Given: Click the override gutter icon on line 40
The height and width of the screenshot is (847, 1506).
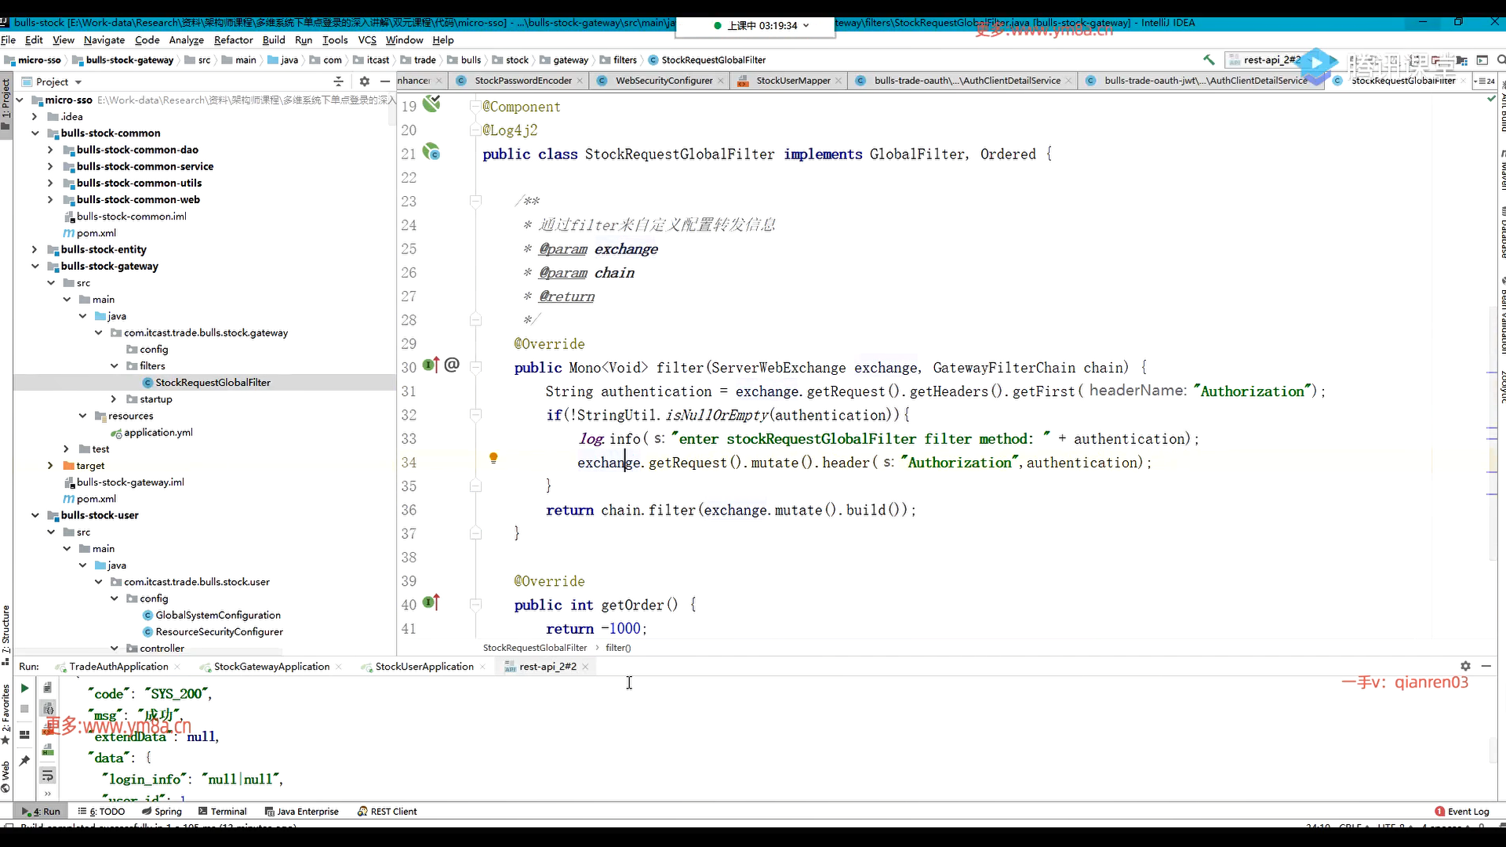Looking at the screenshot, I should click(431, 603).
